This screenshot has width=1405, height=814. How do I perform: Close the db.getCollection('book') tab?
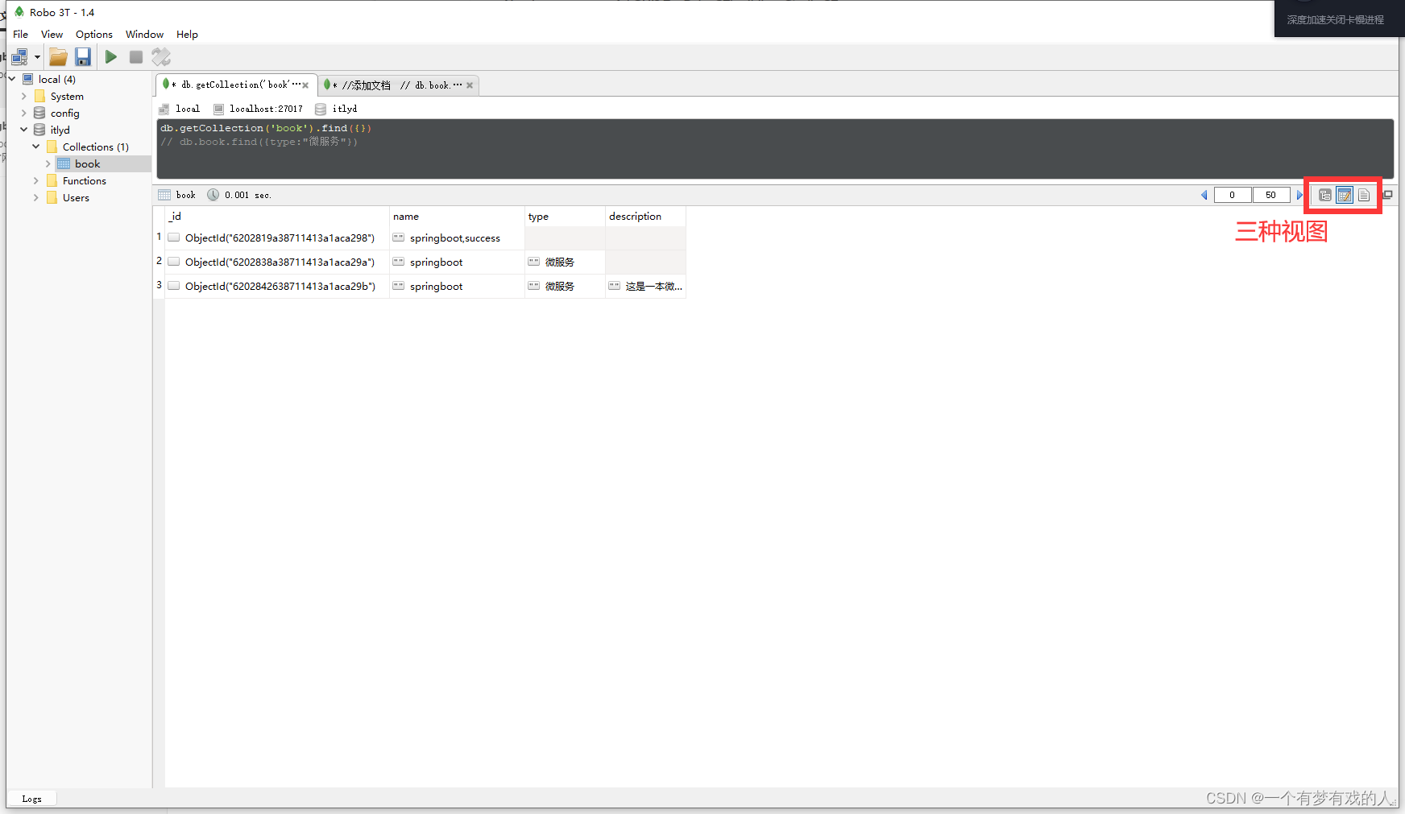tap(305, 85)
